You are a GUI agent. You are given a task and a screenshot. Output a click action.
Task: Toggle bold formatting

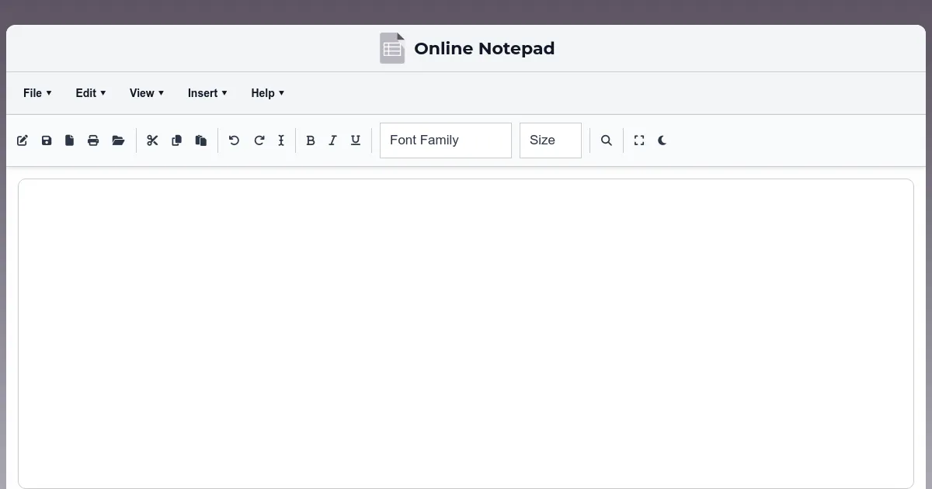tap(310, 140)
